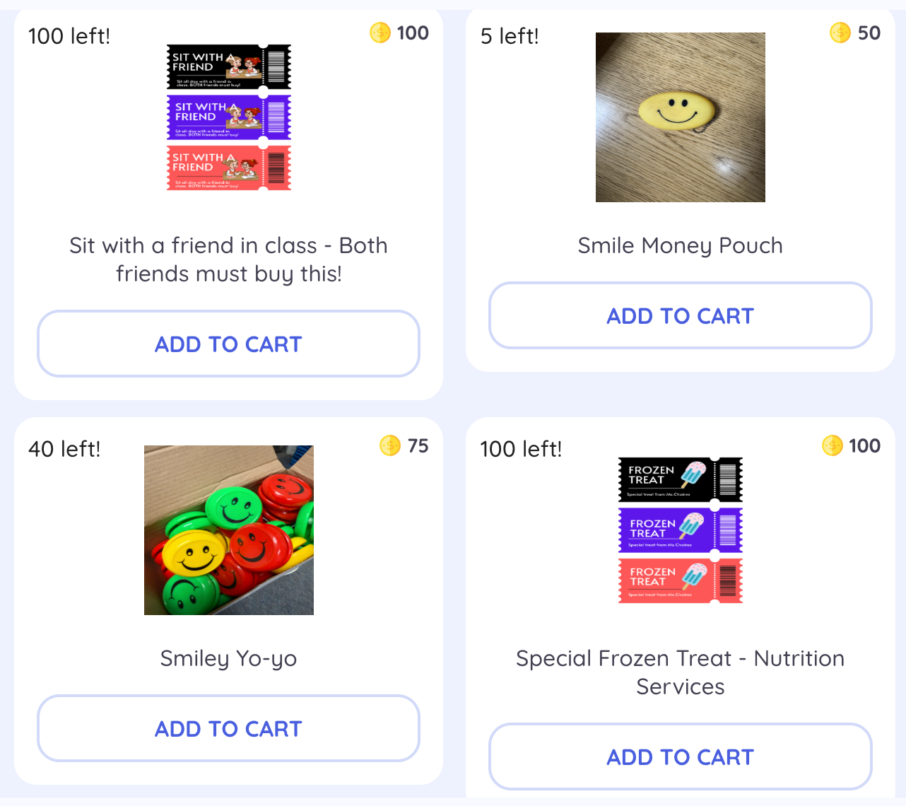Click the 75 coin price on Yo-yo
This screenshot has width=906, height=806.
click(418, 445)
